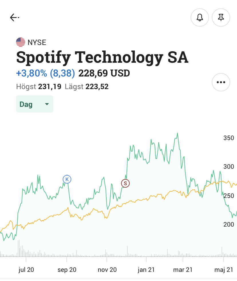Select the red S marker on chart
The image size is (237, 281).
click(125, 183)
